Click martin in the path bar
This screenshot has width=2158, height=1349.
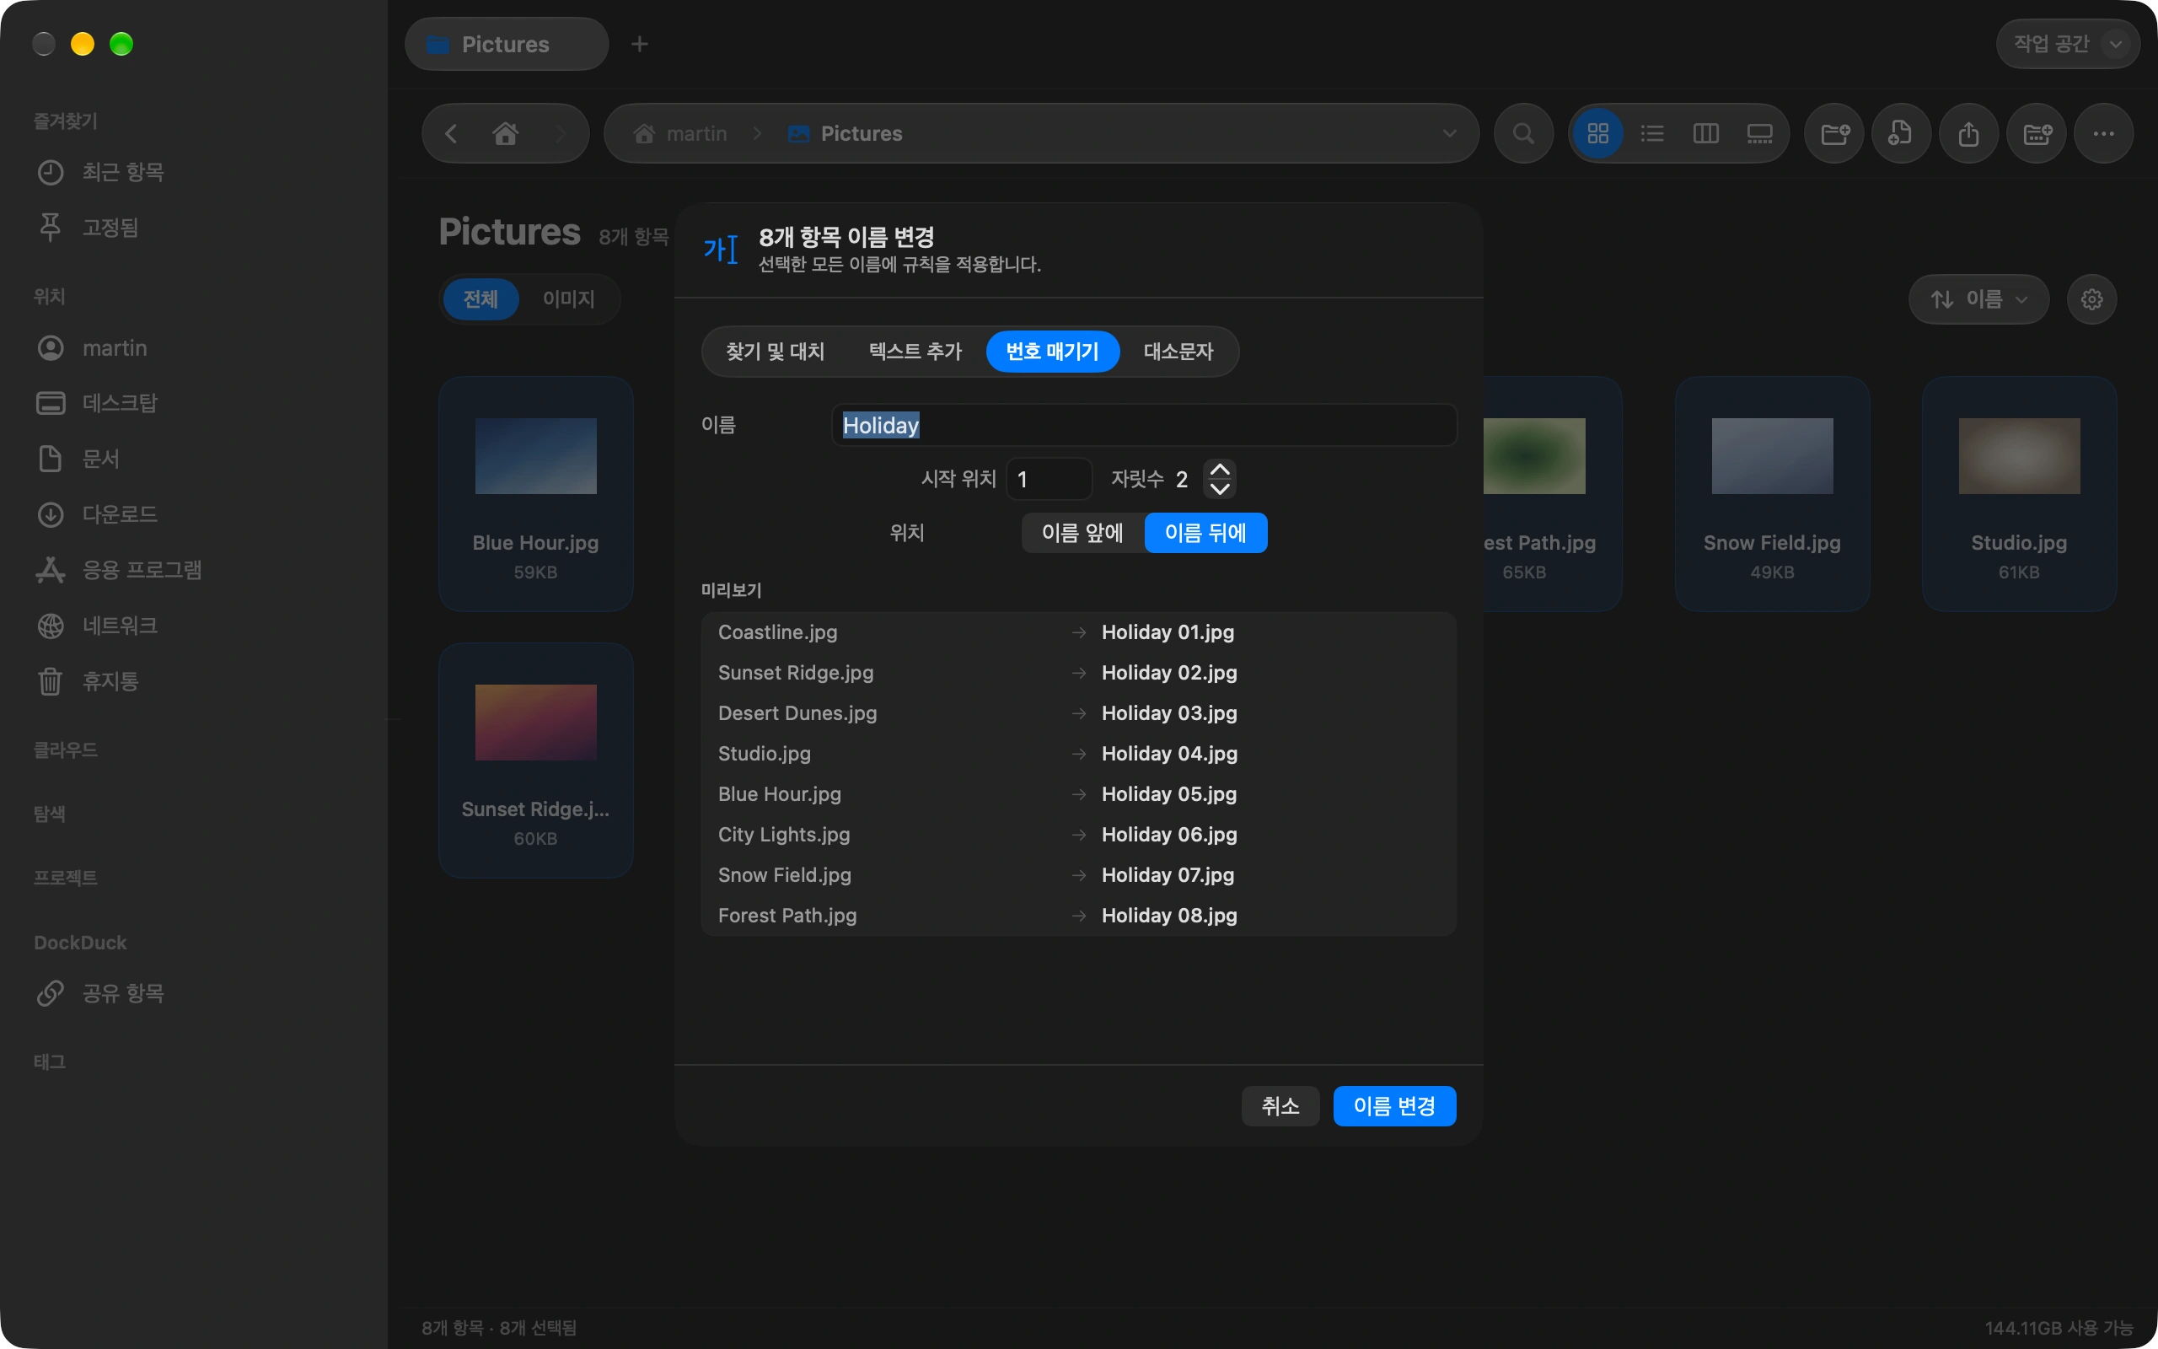click(x=679, y=134)
